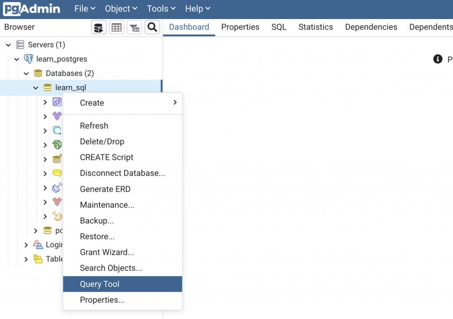Click the View Data grid toolbar icon
Image resolution: width=453 pixels, height=319 pixels.
[117, 27]
